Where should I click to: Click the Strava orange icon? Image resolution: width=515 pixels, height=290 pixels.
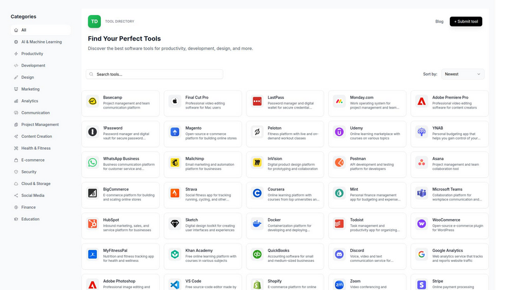(175, 193)
